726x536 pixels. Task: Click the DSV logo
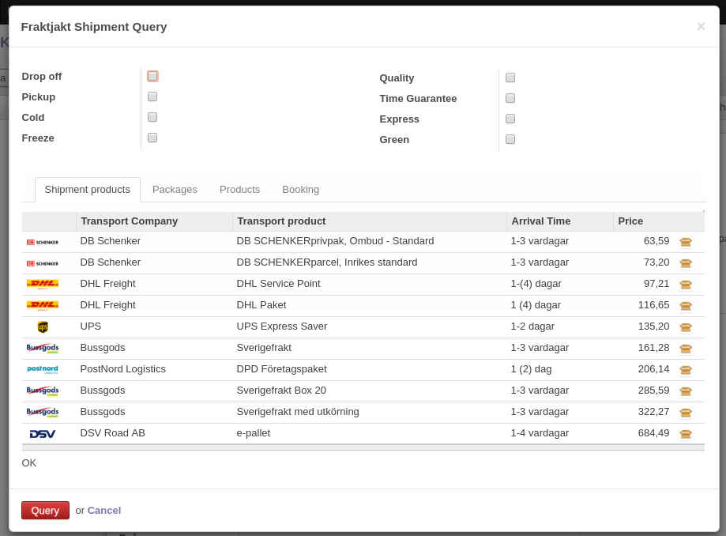43,433
